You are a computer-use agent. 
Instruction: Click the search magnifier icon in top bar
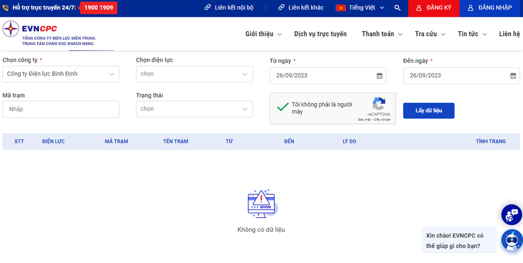click(397, 8)
